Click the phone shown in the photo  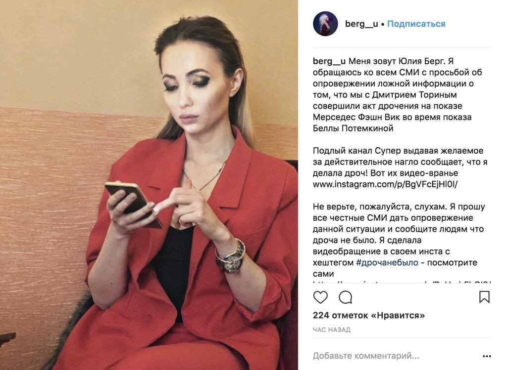pos(133,204)
